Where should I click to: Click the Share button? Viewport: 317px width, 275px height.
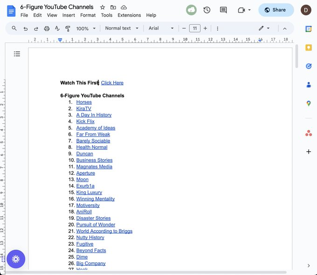tap(276, 10)
